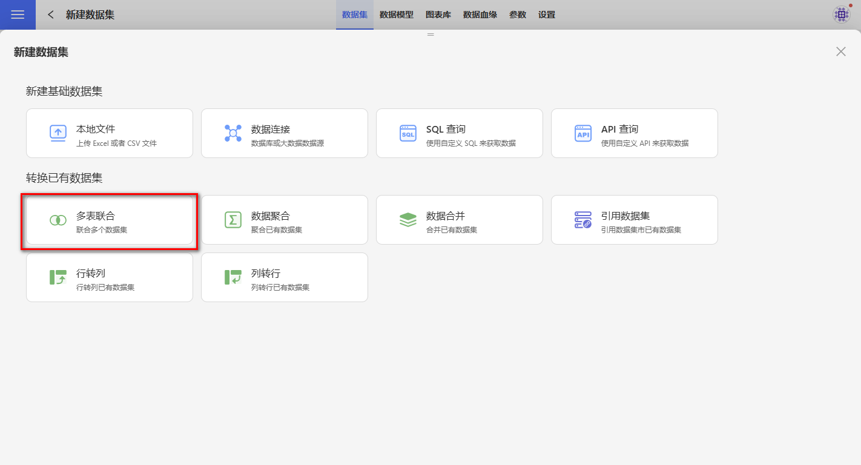Click the reference dataset icon
Image resolution: width=861 pixels, height=465 pixels.
click(583, 220)
